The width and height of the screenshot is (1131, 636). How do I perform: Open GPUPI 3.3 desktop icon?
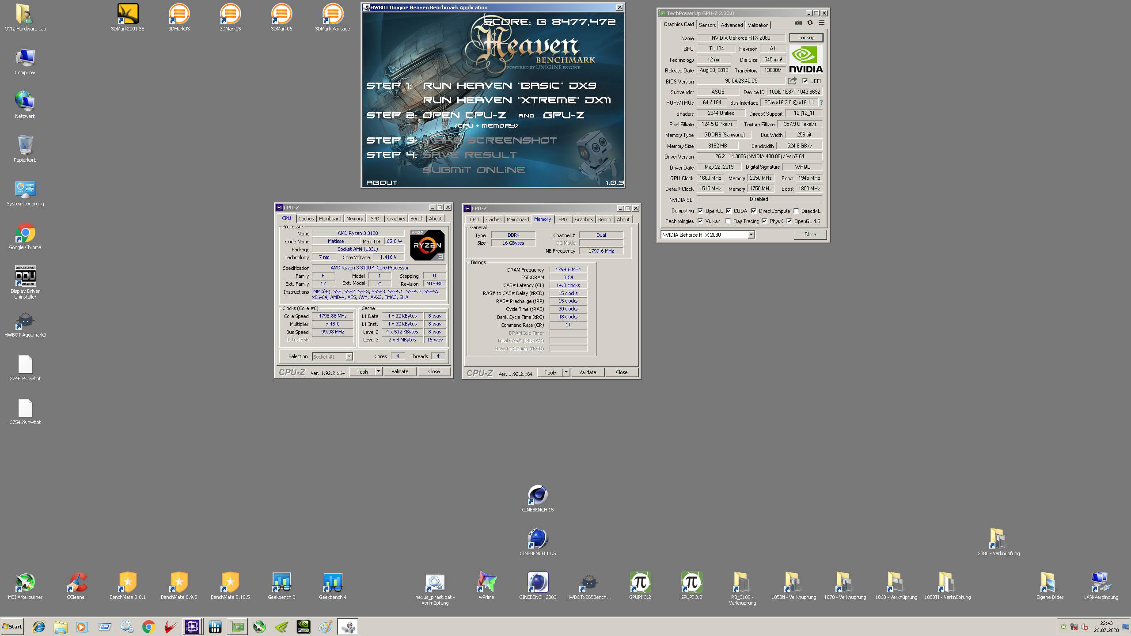[691, 586]
